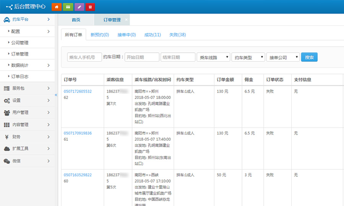
Task: Click the 微信 WeChat sidebar icon
Action: [x=6, y=161]
